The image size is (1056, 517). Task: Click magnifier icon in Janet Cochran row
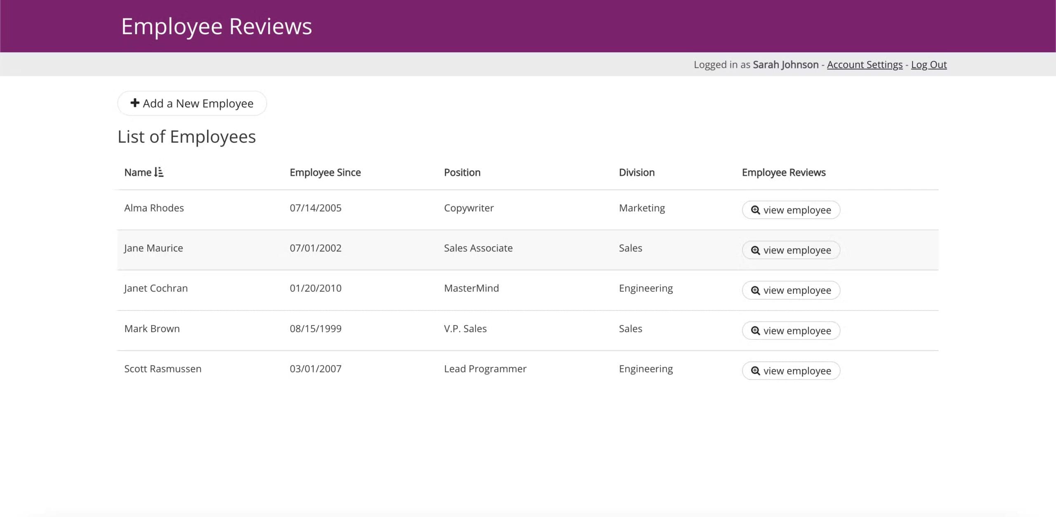[x=755, y=290]
